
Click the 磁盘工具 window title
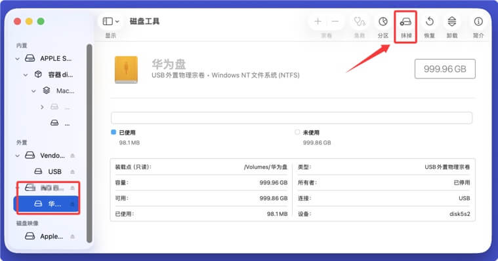144,21
